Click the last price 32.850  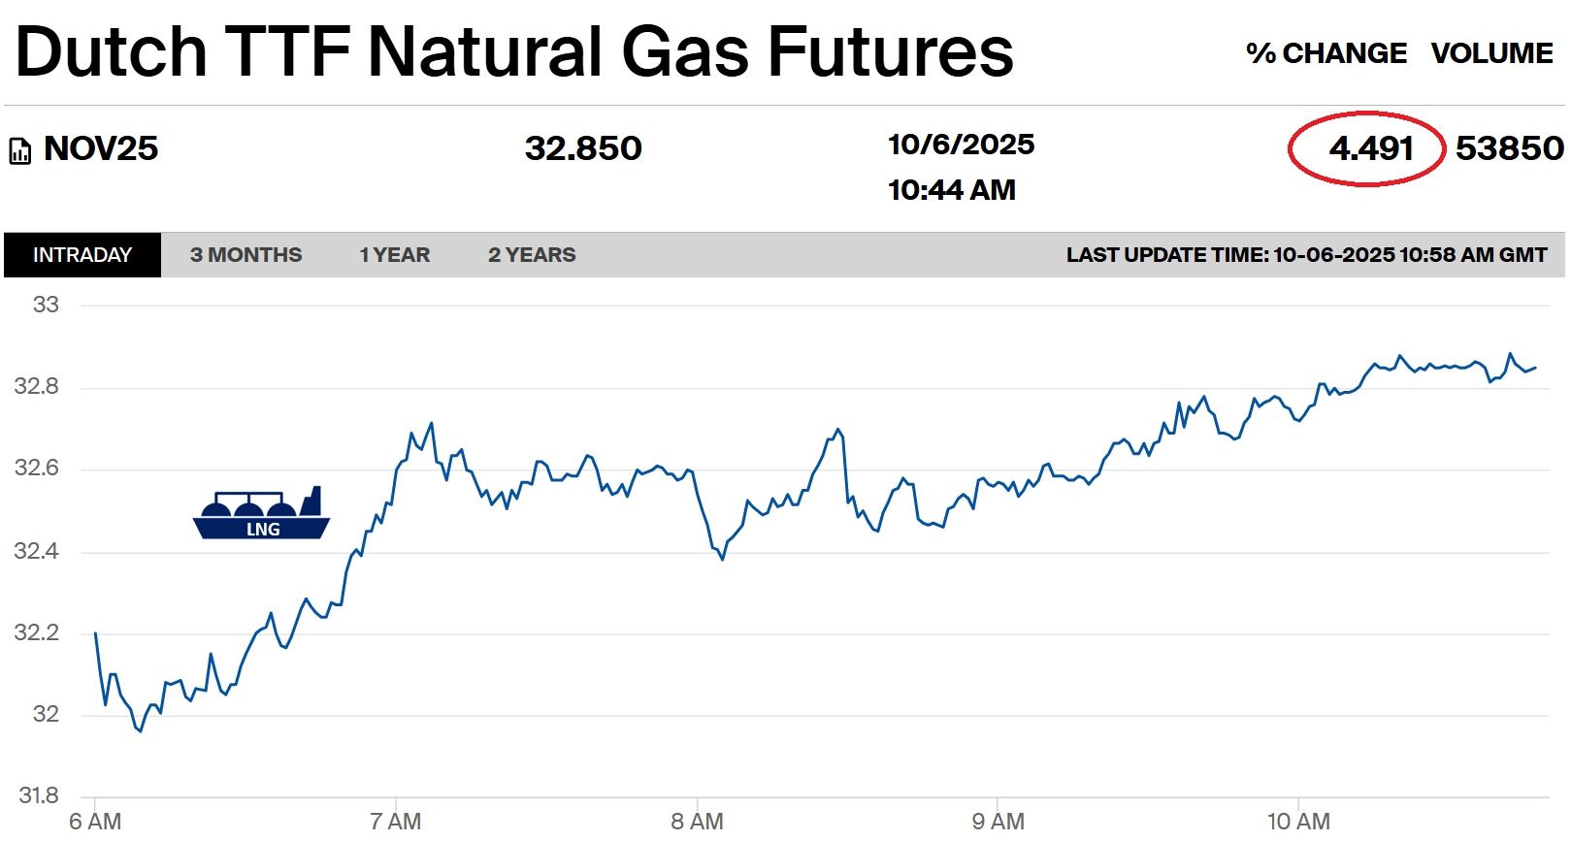coord(583,149)
